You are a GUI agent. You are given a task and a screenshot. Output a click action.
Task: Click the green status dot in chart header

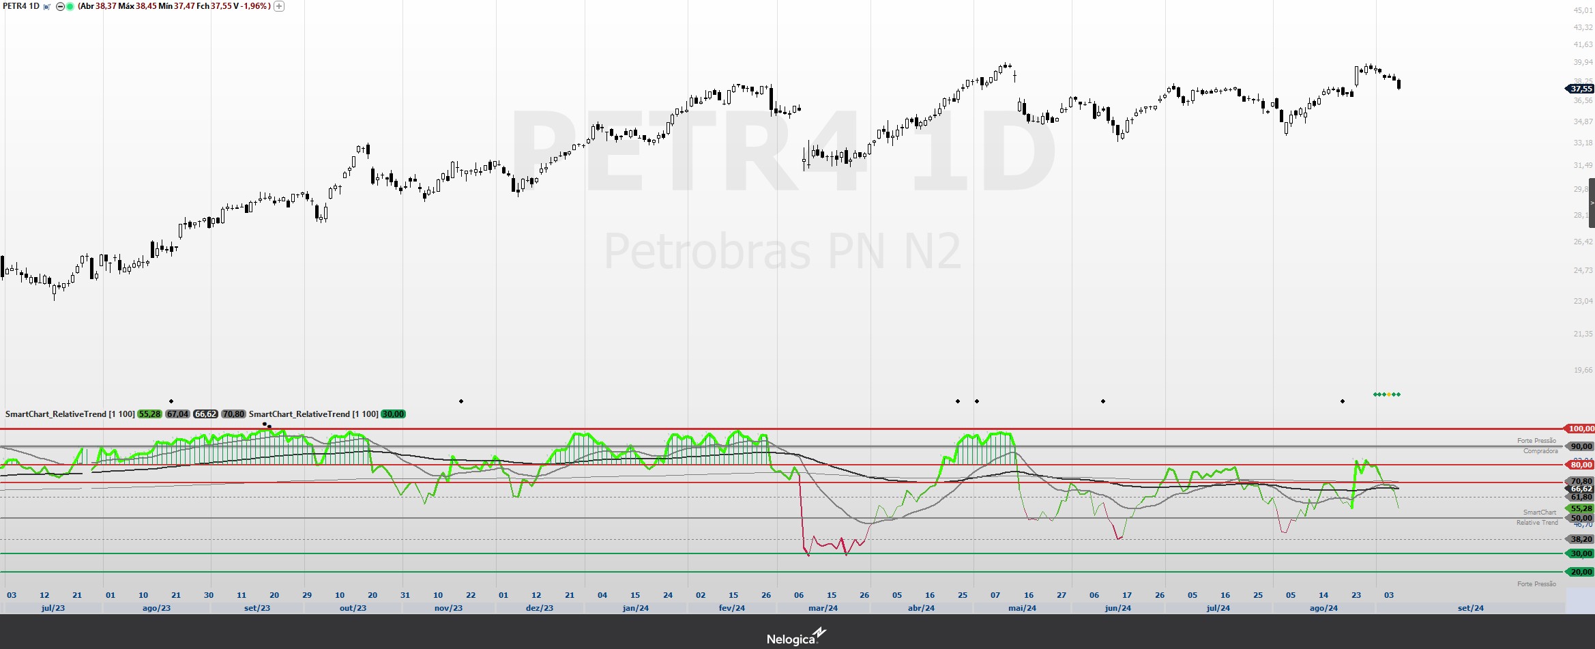coord(70,6)
